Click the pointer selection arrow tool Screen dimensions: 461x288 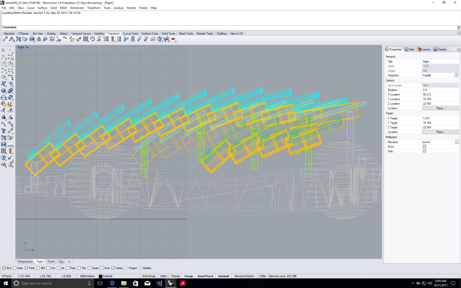(4, 50)
